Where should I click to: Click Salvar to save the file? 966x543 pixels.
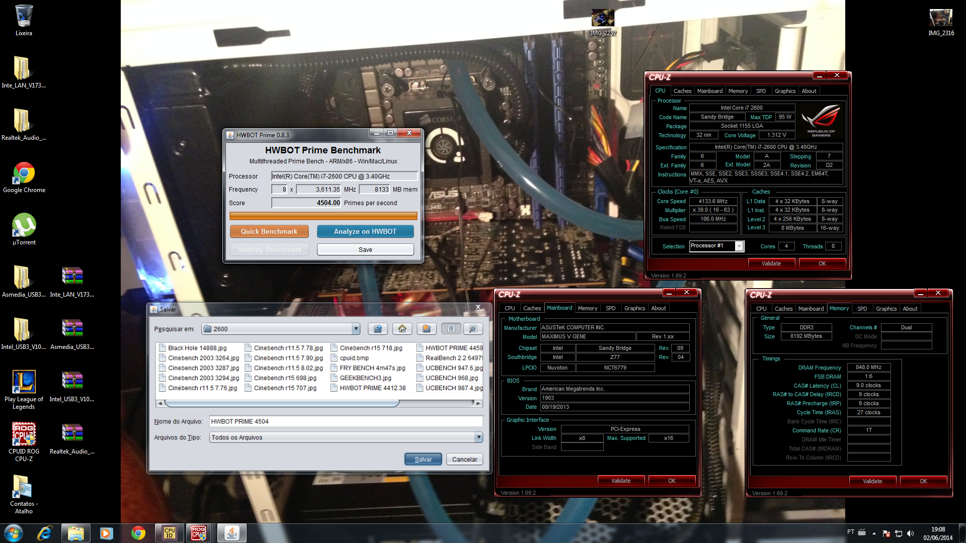pos(423,459)
